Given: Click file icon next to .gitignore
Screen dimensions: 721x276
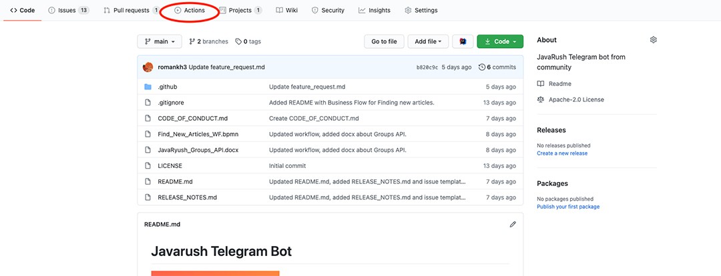Looking at the screenshot, I should click(x=148, y=103).
